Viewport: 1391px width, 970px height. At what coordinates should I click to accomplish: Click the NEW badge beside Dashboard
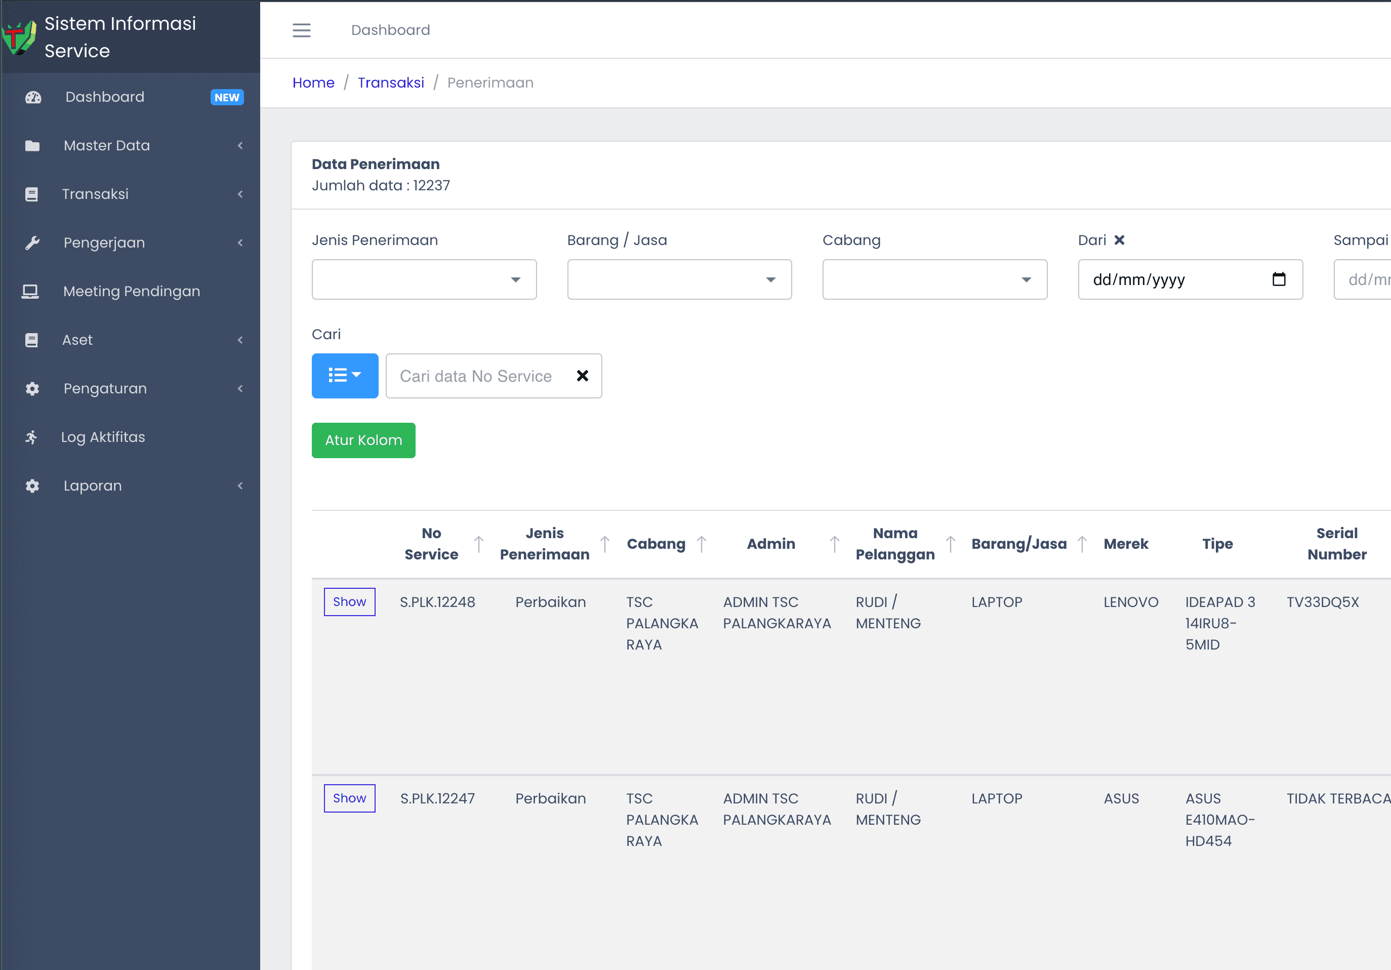[227, 98]
